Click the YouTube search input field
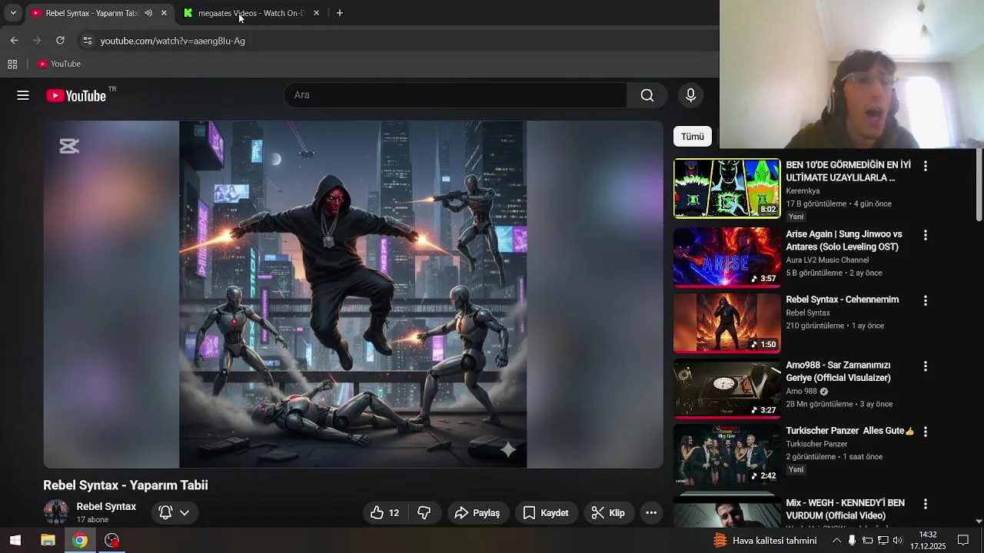 point(455,95)
